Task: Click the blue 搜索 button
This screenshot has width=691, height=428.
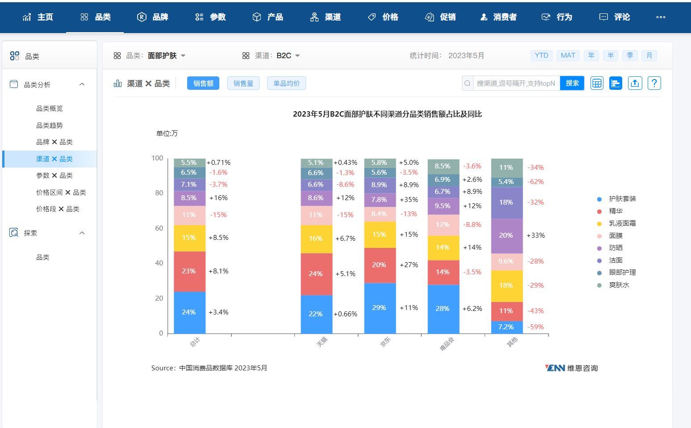Action: (x=572, y=83)
